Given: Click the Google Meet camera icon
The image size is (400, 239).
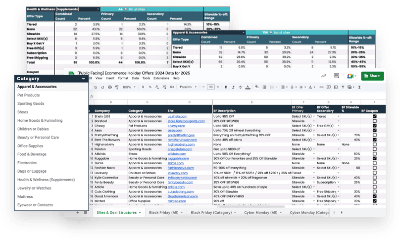Looking at the screenshot, I should (x=350, y=76).
